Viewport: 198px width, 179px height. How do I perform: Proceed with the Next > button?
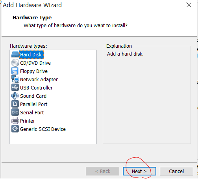click(139, 171)
